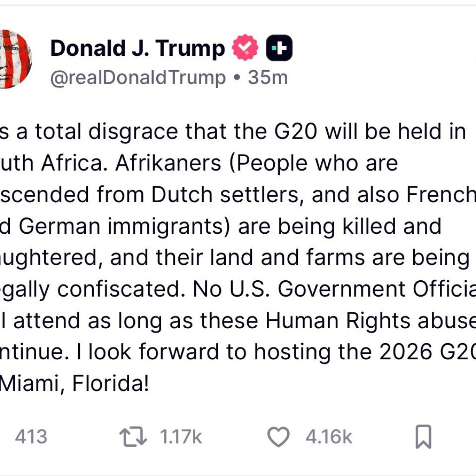Viewport: 476px width, 476px height.
Task: Click the red verified checkmark badge
Action: (x=245, y=48)
